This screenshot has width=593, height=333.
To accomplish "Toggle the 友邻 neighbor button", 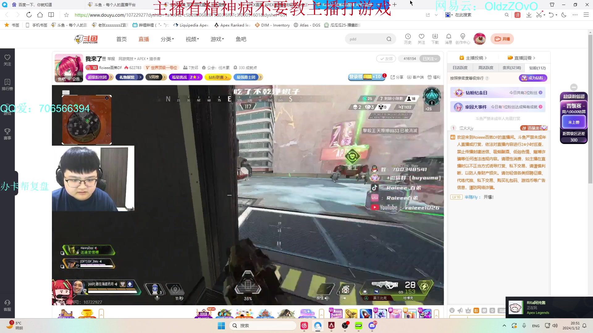I will click(x=386, y=59).
